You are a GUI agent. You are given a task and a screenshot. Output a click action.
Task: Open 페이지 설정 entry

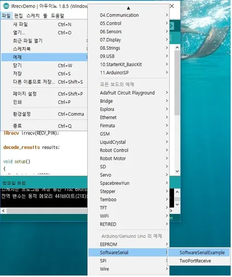tap(44, 94)
